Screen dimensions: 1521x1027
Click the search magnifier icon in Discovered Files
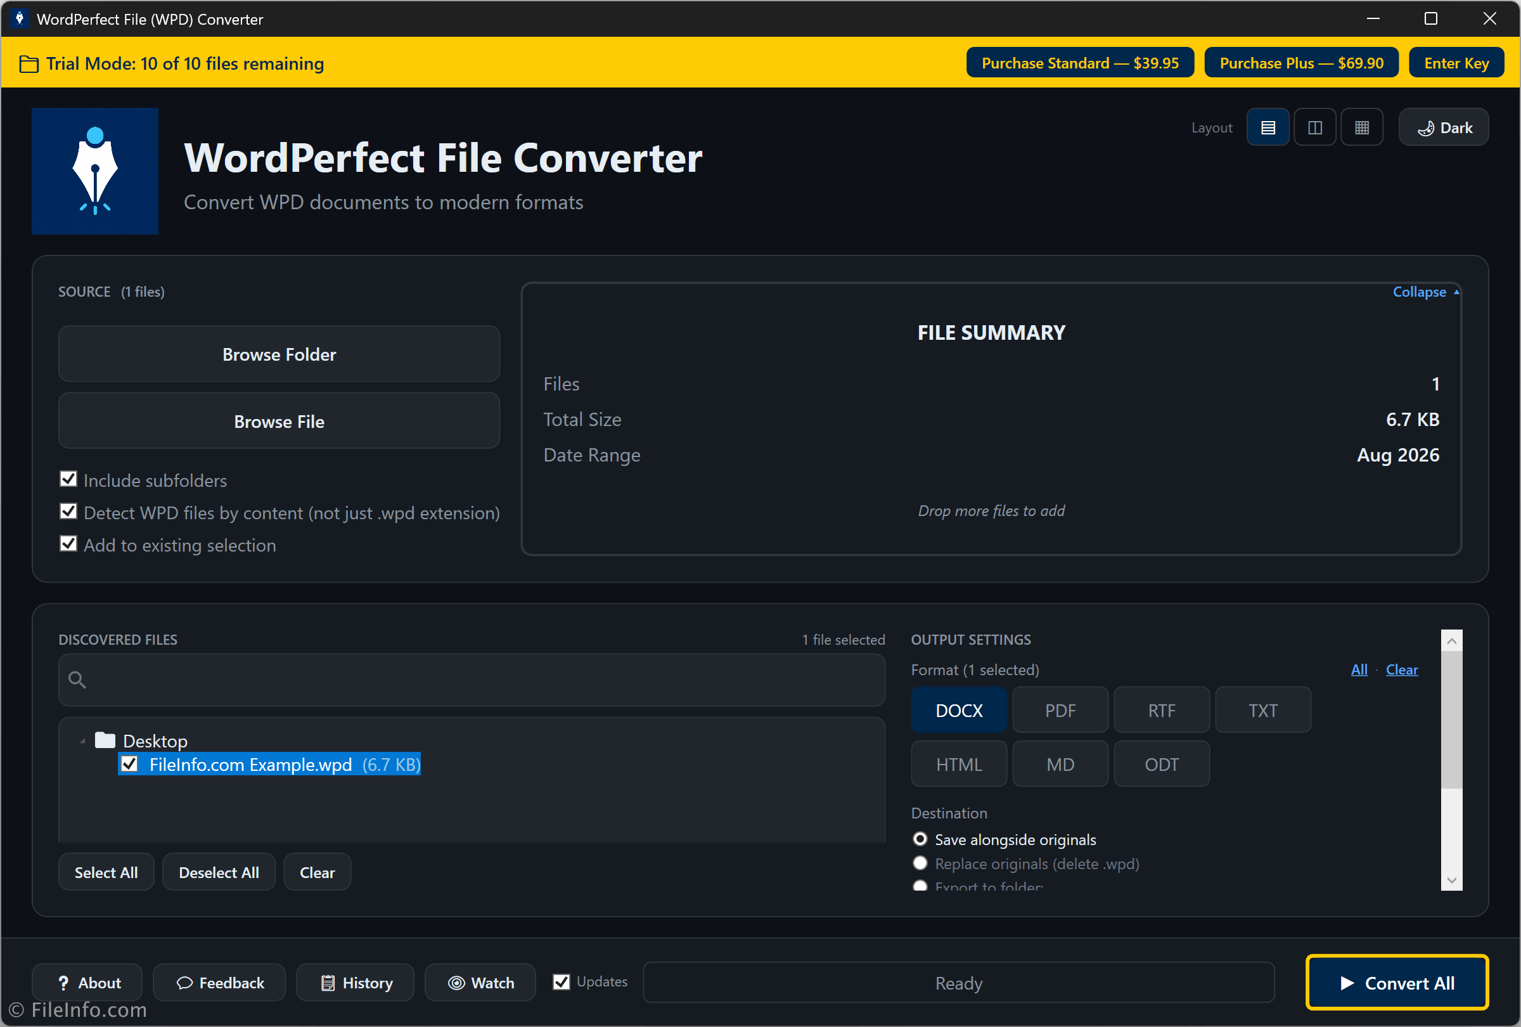(77, 680)
